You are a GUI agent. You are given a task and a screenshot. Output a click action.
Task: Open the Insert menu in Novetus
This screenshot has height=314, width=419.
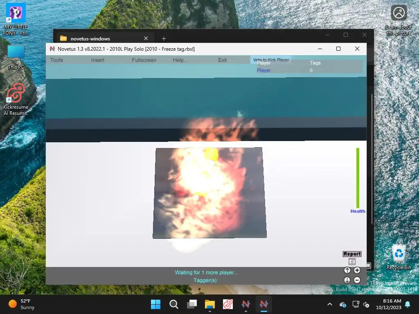[x=97, y=60]
